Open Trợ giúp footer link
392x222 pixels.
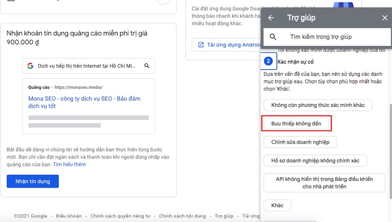coord(224,216)
